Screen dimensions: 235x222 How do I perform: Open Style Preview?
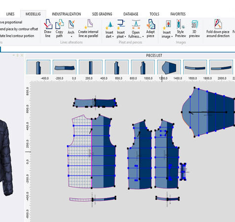(x=180, y=28)
